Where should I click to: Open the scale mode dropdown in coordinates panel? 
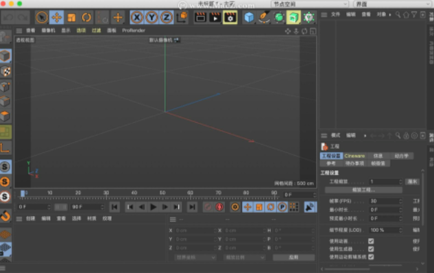[244, 257]
